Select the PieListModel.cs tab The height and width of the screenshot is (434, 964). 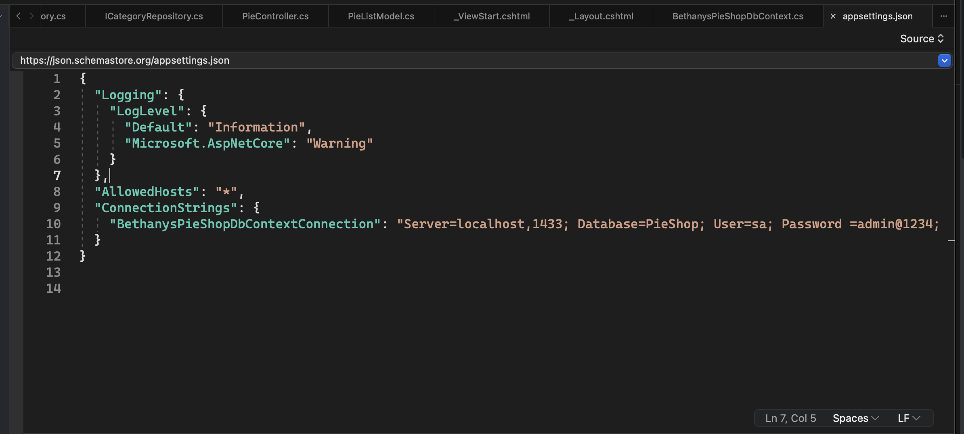pos(381,16)
